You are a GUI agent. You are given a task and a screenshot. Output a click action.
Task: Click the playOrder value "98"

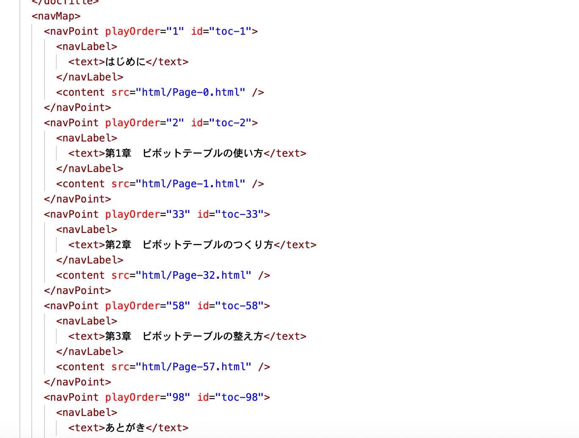[x=178, y=397]
